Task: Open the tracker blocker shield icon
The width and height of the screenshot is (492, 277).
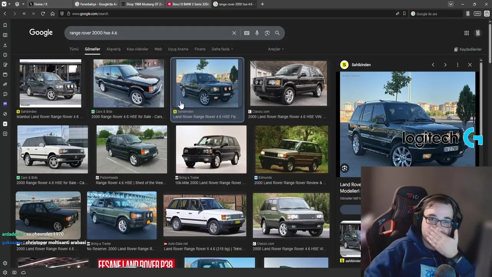Action: point(62,13)
